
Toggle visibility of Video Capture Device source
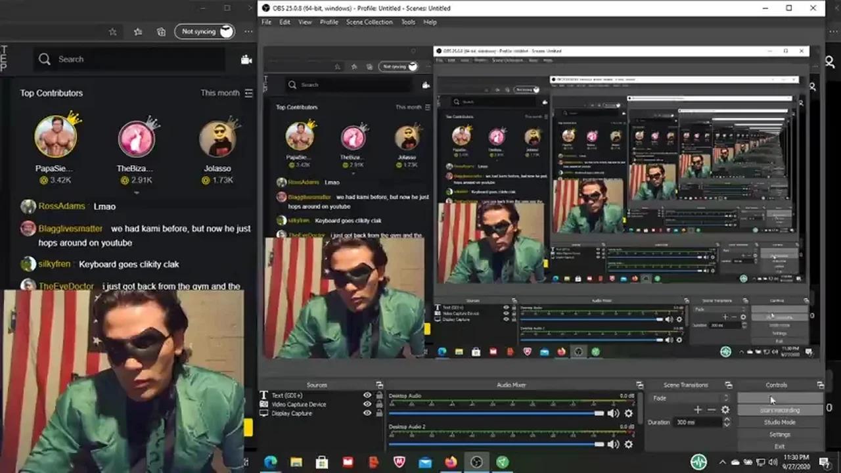point(367,404)
